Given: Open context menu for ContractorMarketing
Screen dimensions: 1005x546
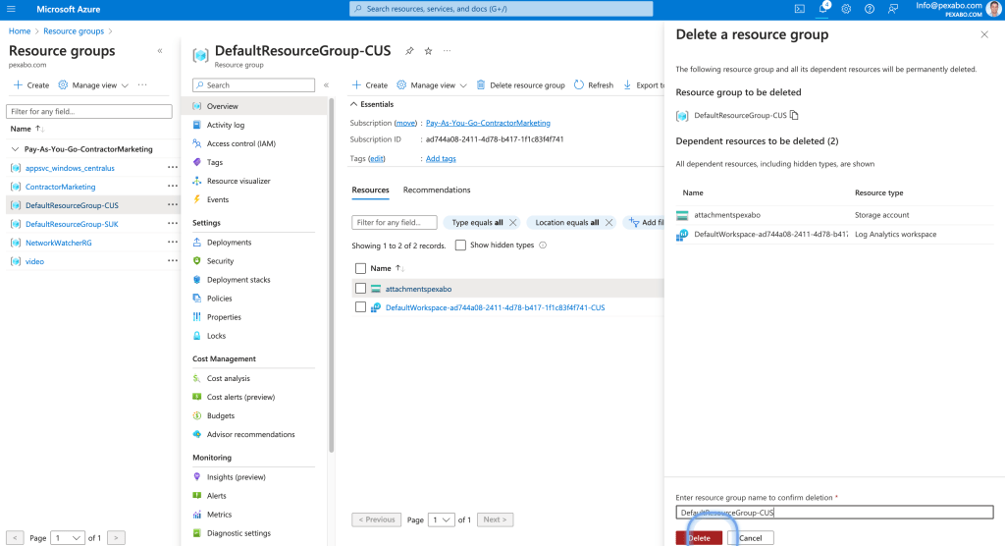Looking at the screenshot, I should click(x=173, y=186).
